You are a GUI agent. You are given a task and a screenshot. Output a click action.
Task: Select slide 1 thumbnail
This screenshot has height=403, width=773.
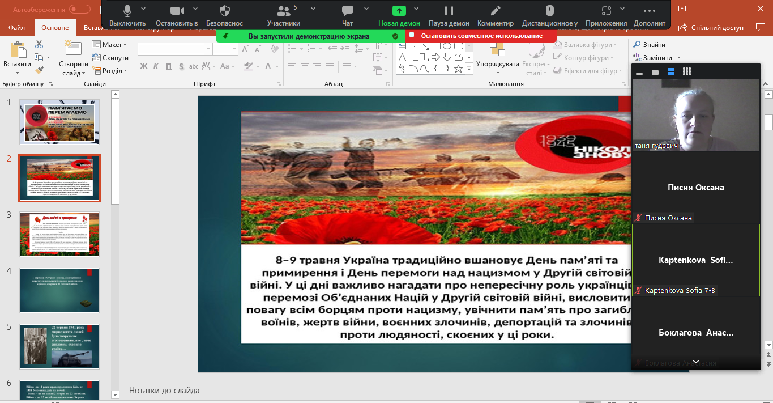[59, 122]
